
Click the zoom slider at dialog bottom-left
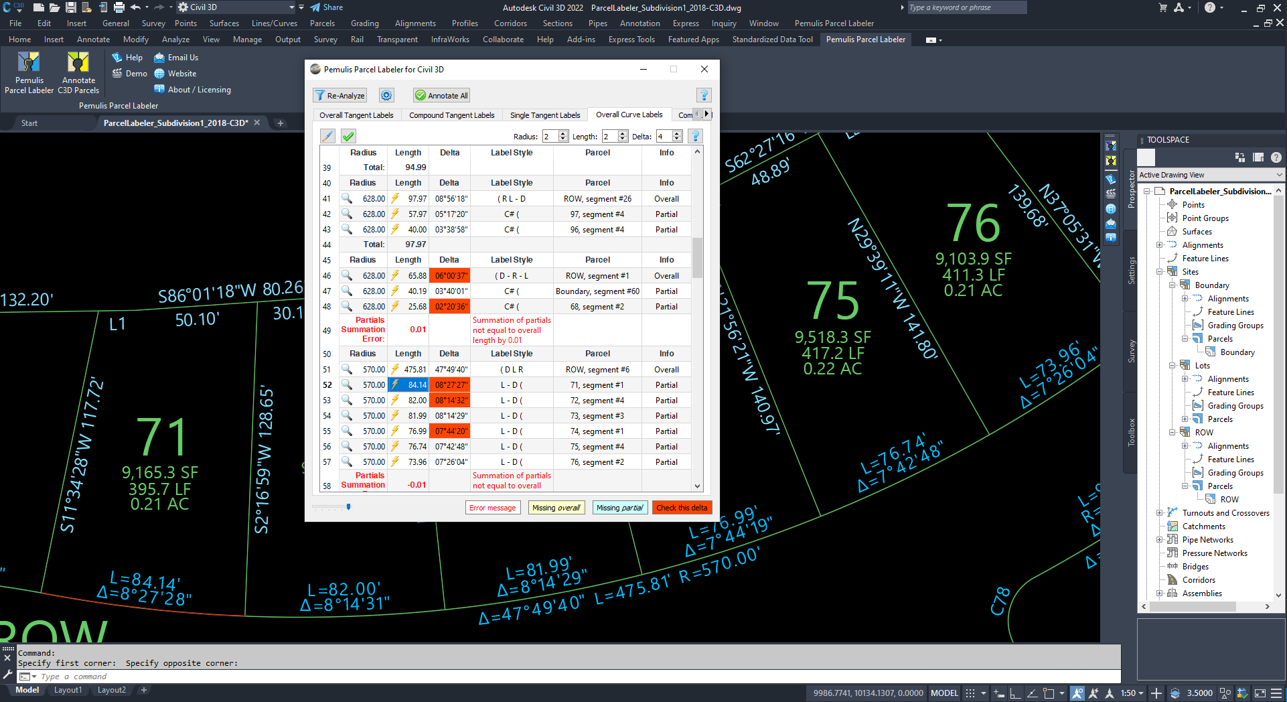pyautogui.click(x=348, y=507)
